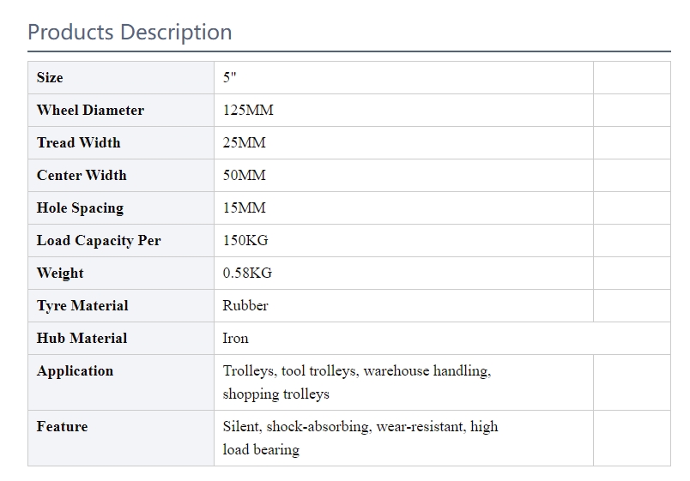Click the 150KG load capacity value
The image size is (690, 481).
coord(245,240)
